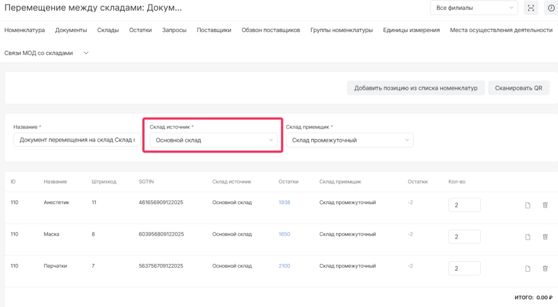Delete the Перчатки row with trash icon
The width and height of the screenshot is (558, 307).
(544, 268)
